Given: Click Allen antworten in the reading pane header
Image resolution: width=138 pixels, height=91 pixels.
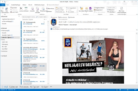Looking at the screenshot, I should pos(63,17).
